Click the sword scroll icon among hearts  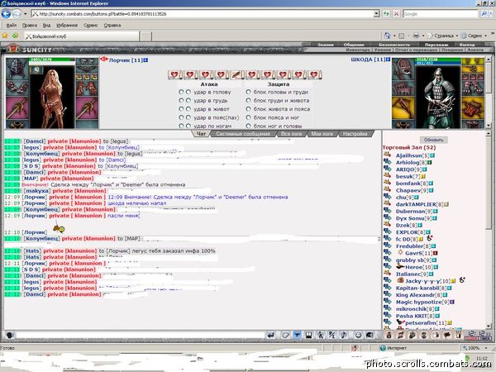pyautogui.click(x=236, y=75)
